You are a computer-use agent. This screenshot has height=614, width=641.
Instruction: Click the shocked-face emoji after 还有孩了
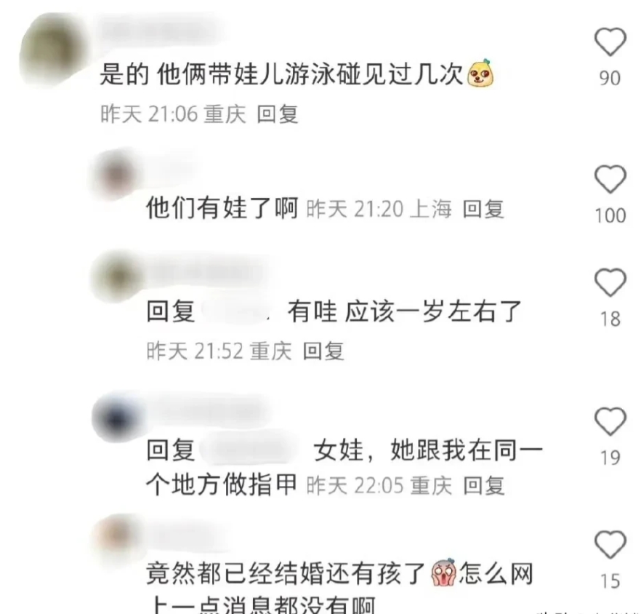444,572
